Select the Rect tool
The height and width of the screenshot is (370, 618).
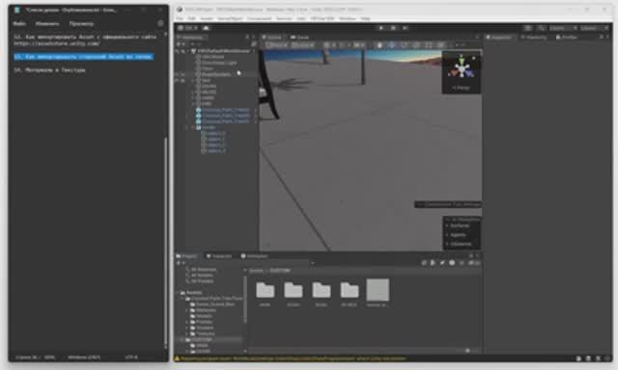tap(429, 45)
